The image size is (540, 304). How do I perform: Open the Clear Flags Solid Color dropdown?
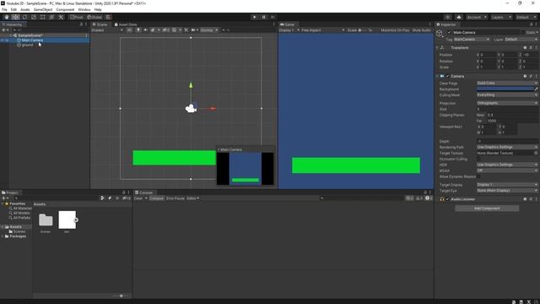click(507, 83)
